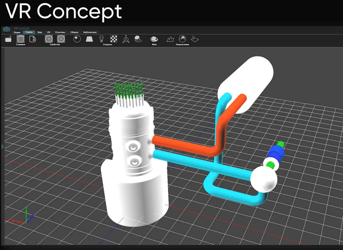This screenshot has height=250, width=343.
Task: Click the new scene folder-plus icon
Action: [x=8, y=39]
